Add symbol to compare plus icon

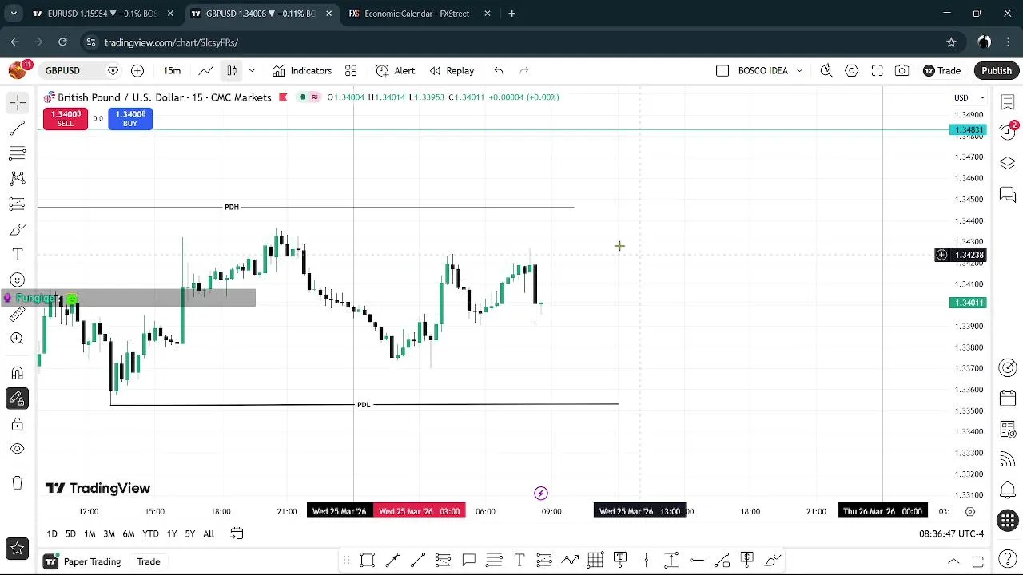(x=137, y=71)
